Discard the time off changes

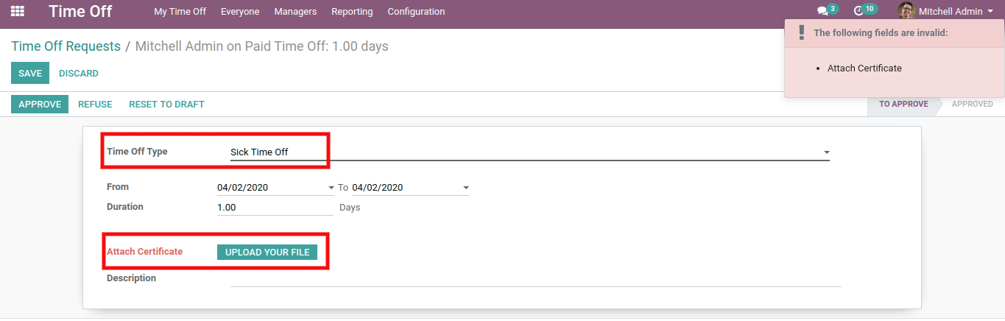(x=78, y=74)
